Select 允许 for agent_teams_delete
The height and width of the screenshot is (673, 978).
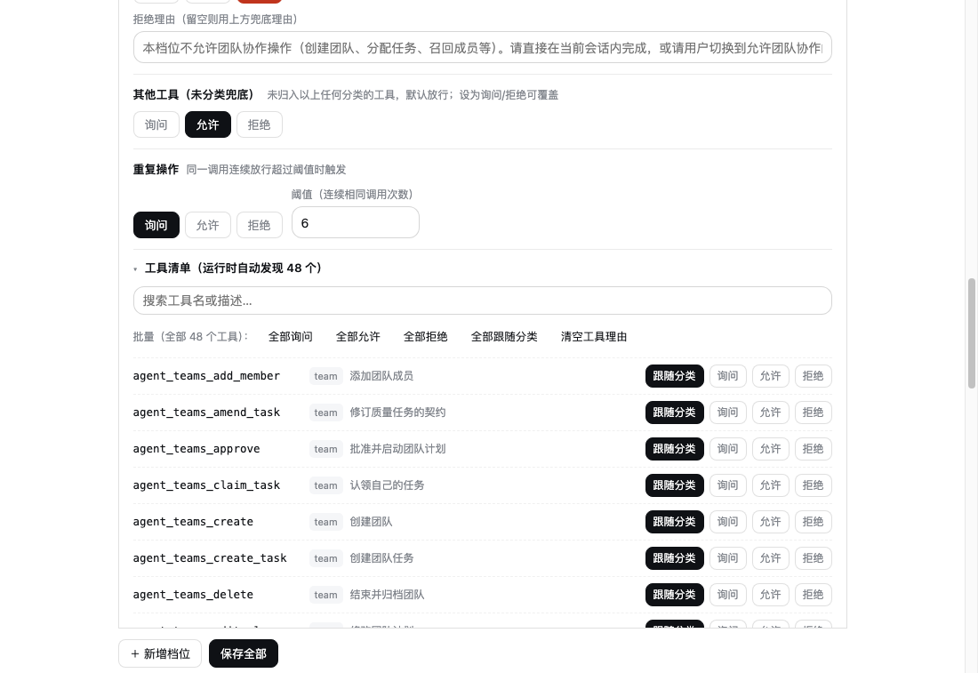tap(770, 595)
